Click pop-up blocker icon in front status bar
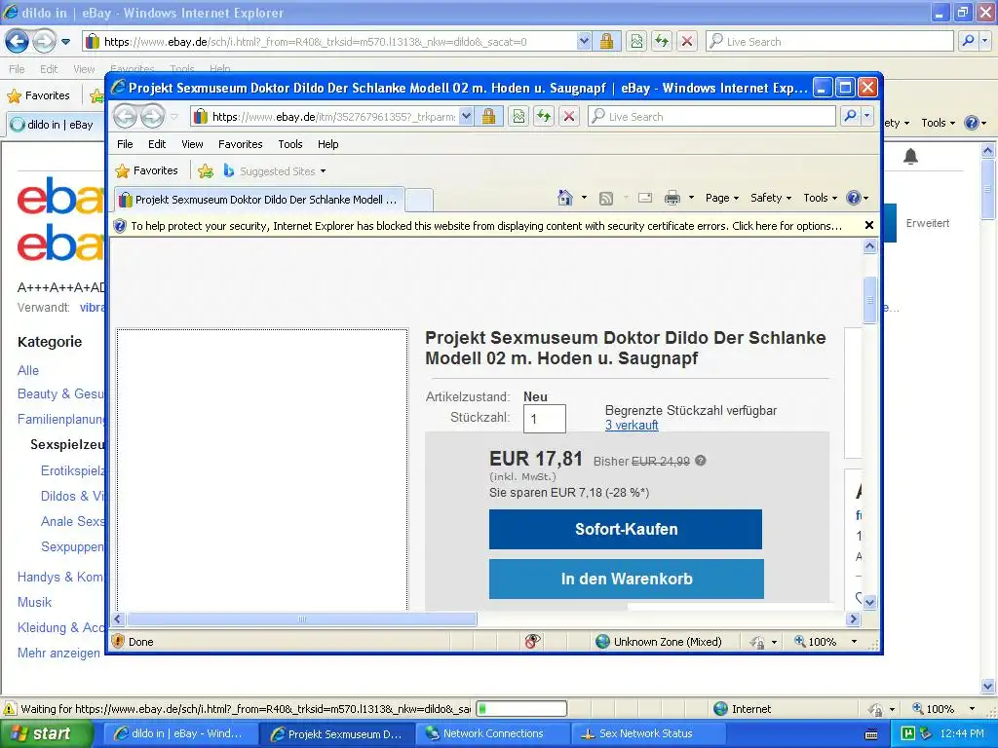The image size is (998, 748). tap(533, 642)
